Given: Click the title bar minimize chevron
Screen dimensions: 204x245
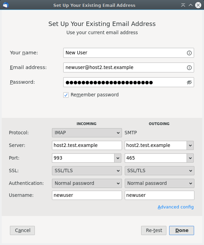Looking at the screenshot, I should coord(191,5).
